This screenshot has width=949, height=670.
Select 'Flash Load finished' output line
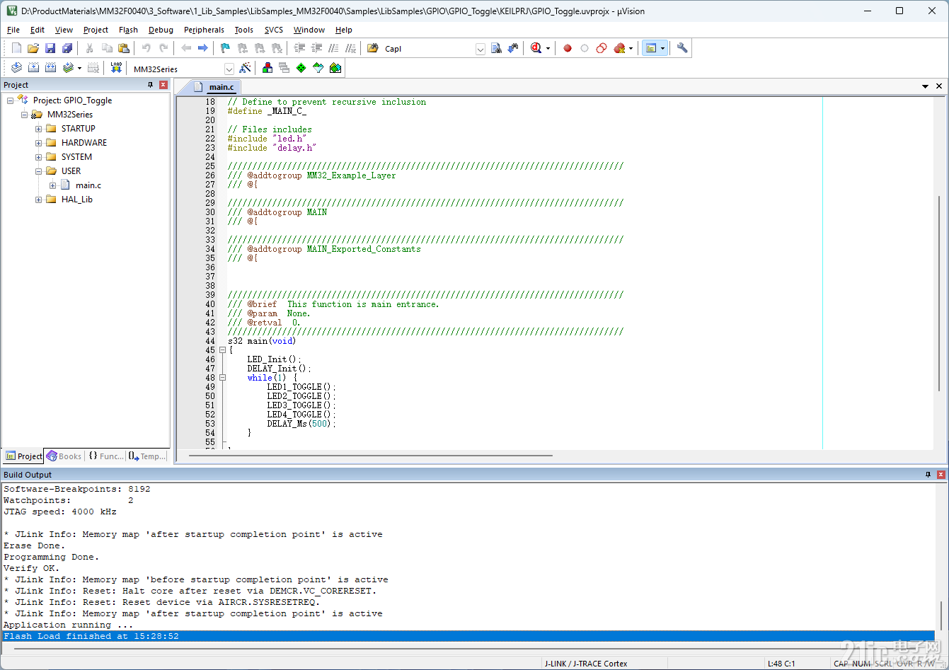[467, 636]
